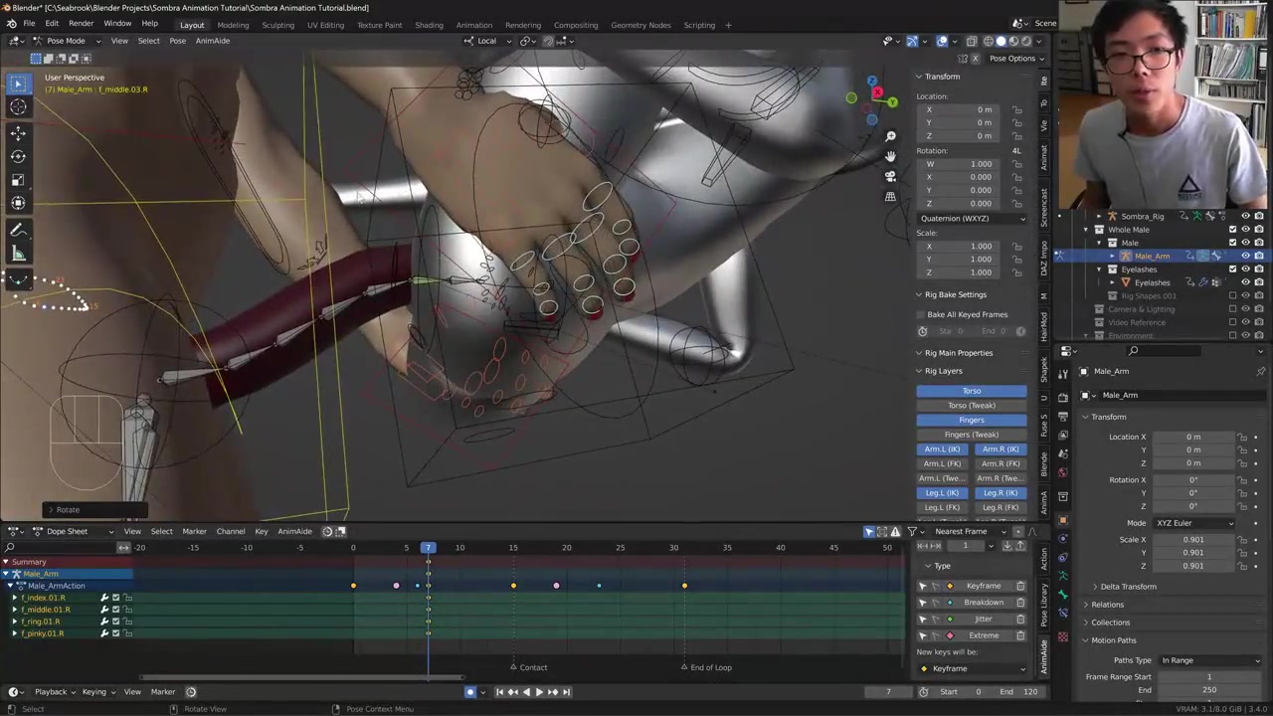Open Quaternion (WXYZ) rotation mode dropdown
Viewport: 1273px width, 716px height.
coord(971,219)
